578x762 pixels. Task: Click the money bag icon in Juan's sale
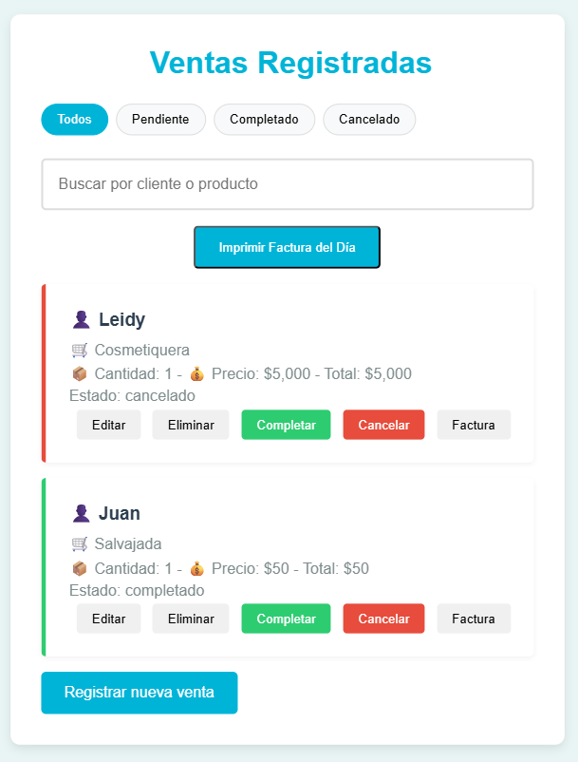point(196,568)
